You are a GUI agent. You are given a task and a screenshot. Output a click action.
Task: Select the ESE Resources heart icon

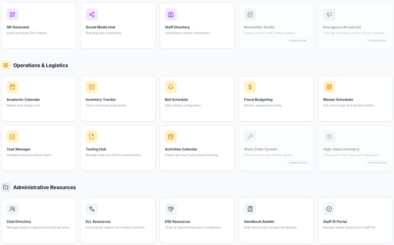click(171, 209)
